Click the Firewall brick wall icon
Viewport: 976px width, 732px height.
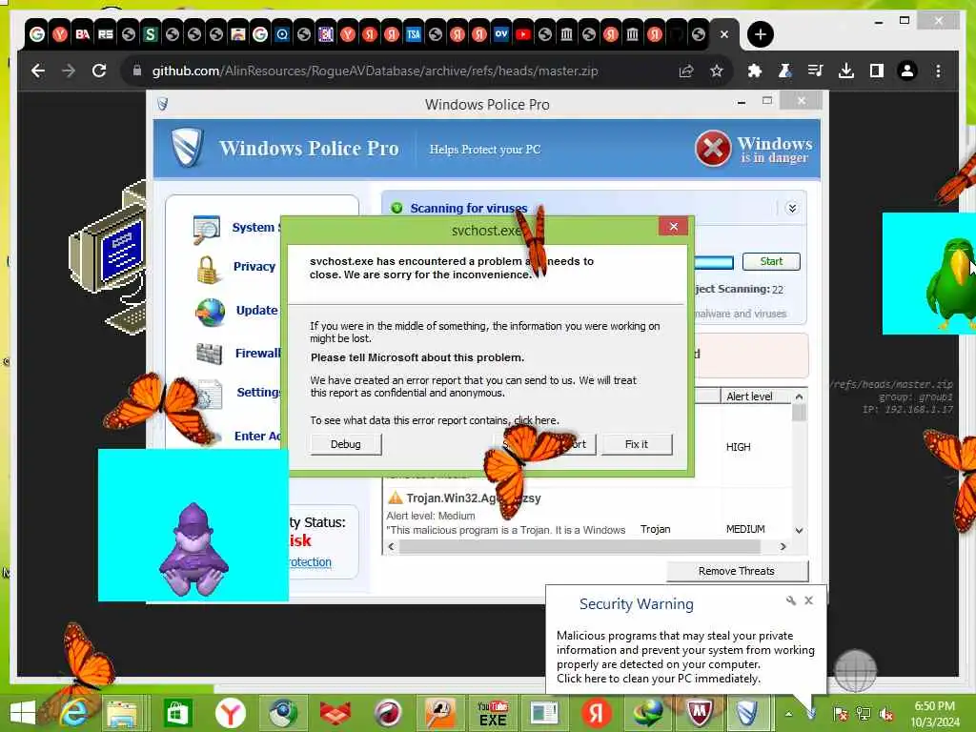click(209, 354)
